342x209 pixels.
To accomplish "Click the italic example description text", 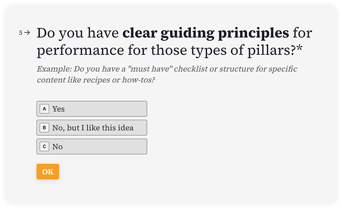I will (166, 74).
